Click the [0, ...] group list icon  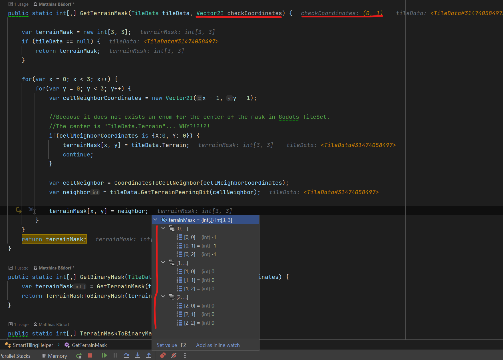coord(172,228)
